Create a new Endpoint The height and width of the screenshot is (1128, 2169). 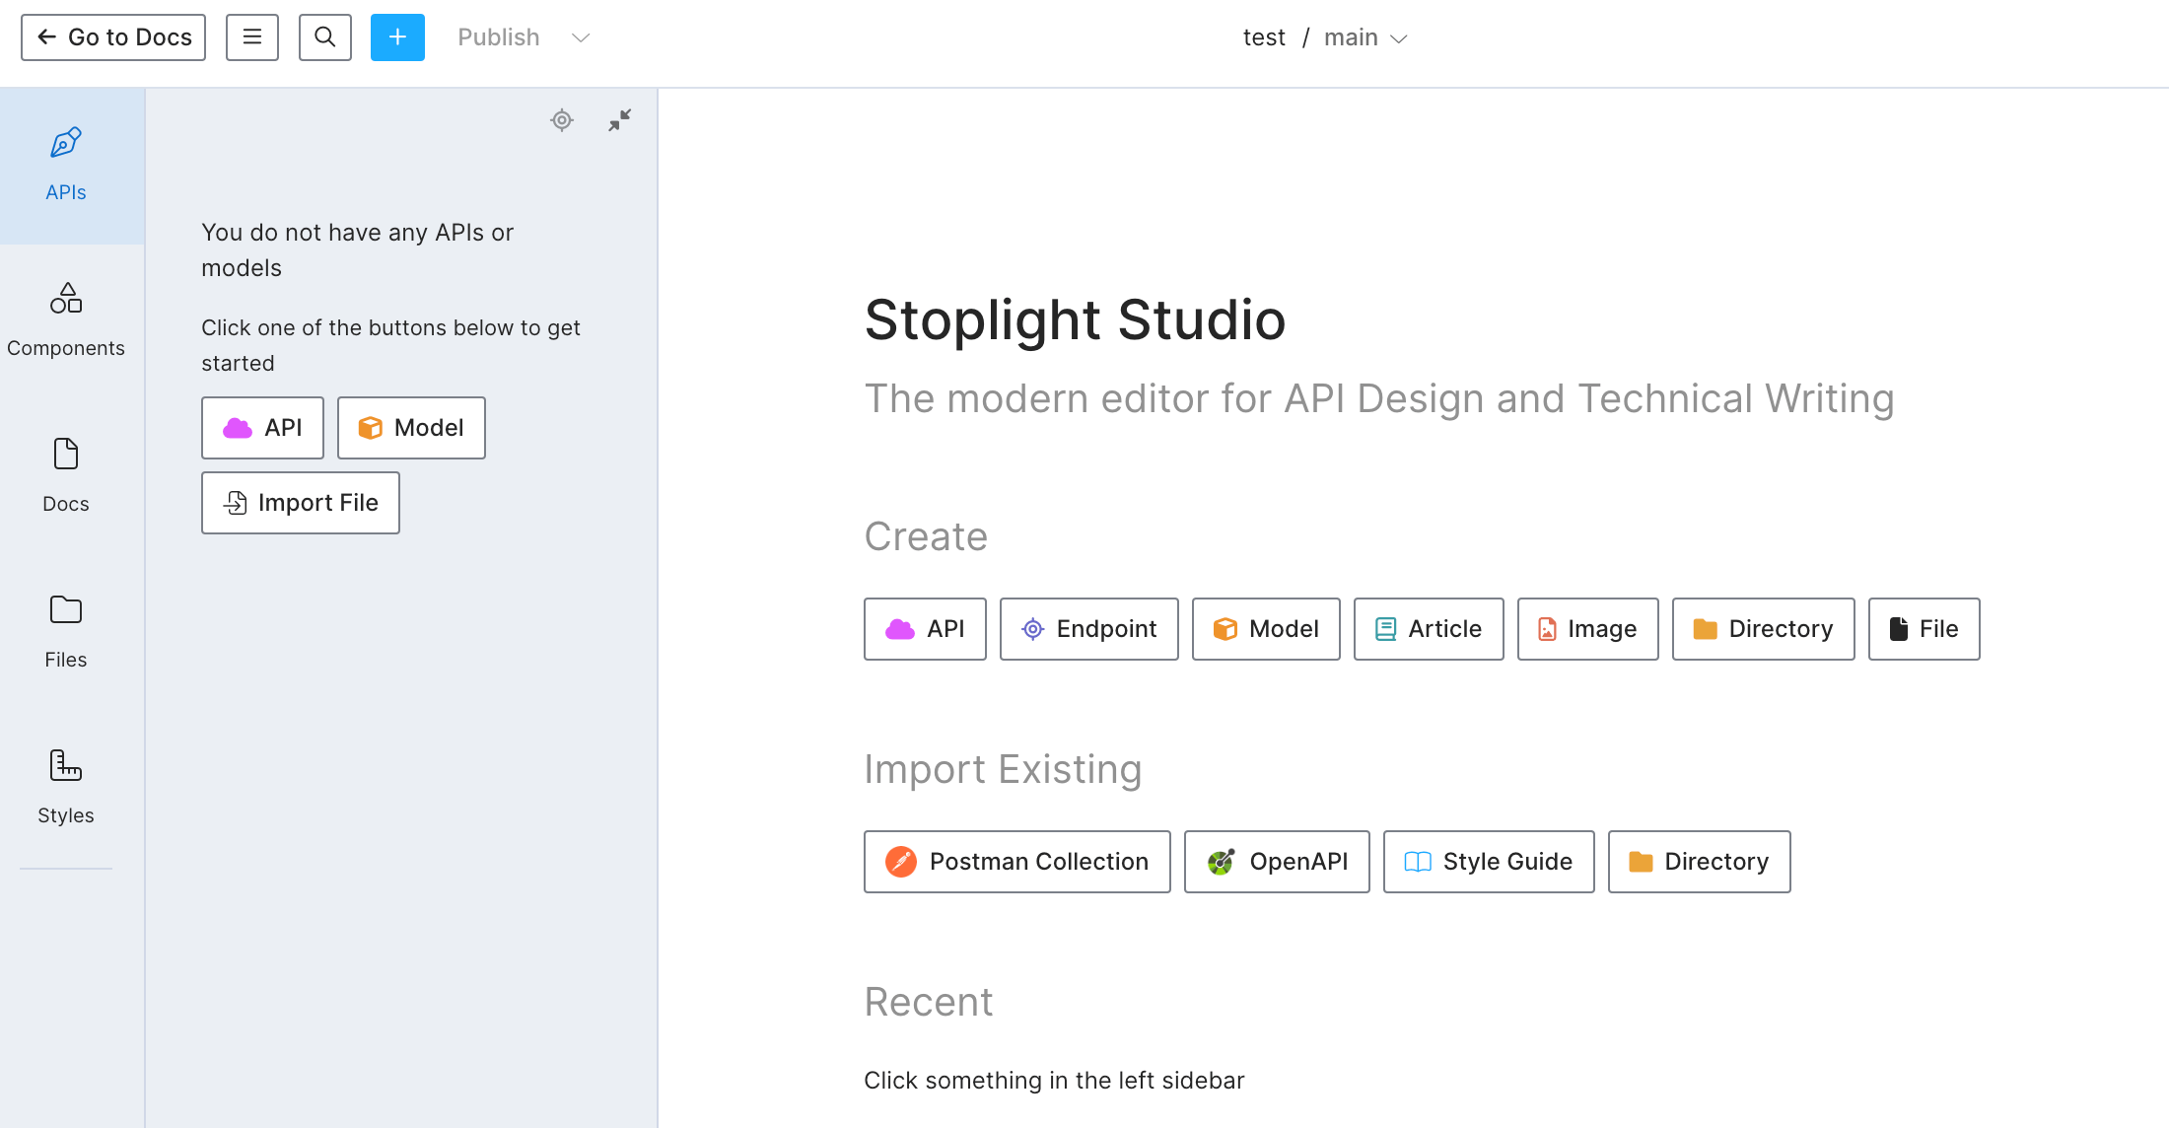[x=1089, y=629]
